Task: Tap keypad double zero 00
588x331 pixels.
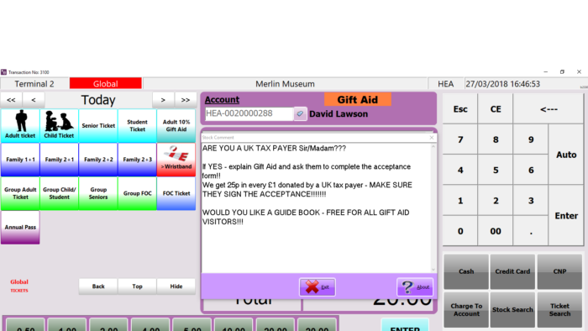Action: [496, 231]
